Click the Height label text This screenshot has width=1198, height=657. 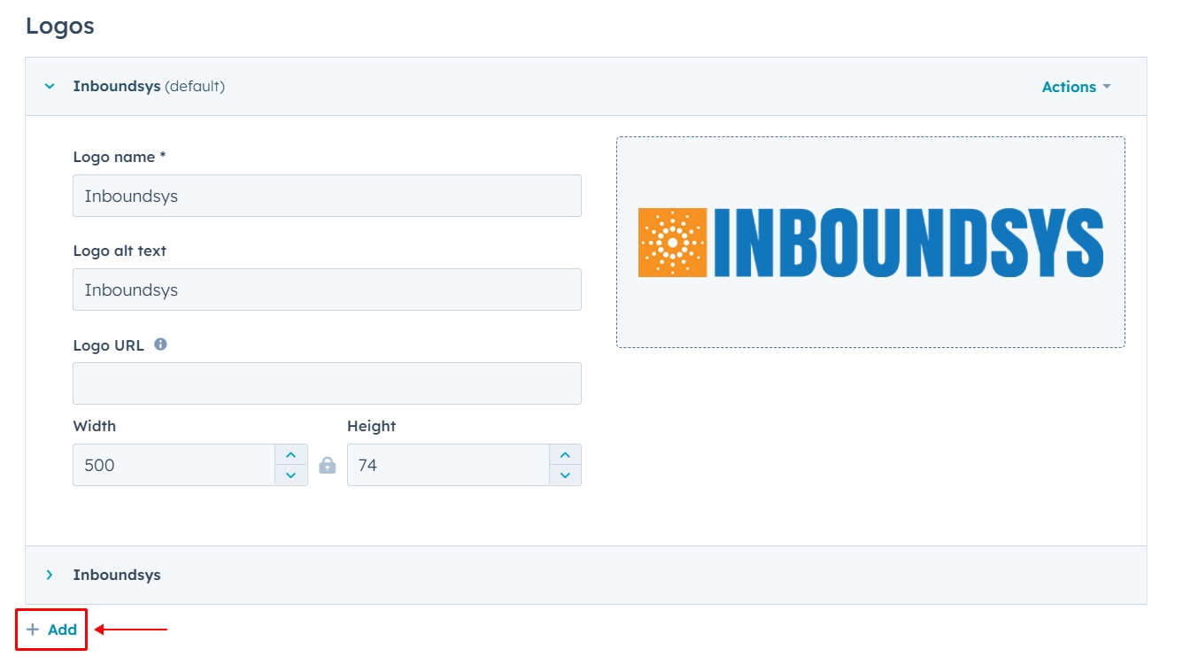(371, 426)
